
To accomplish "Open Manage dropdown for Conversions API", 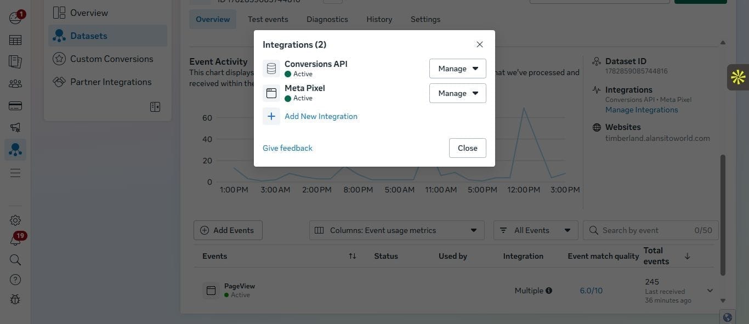I will tap(458, 69).
